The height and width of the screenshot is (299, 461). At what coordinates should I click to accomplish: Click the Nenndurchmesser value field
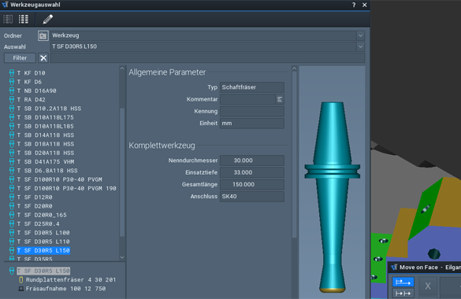coord(252,161)
